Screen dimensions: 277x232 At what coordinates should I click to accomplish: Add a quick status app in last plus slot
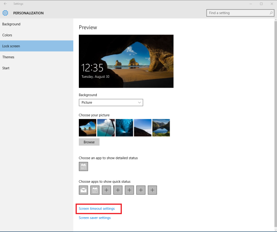point(152,190)
